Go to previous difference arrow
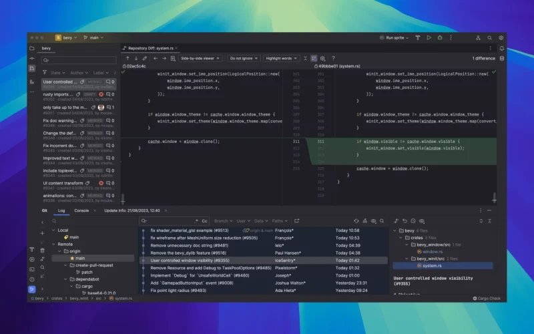This screenshot has height=334, width=534. pyautogui.click(x=127, y=58)
